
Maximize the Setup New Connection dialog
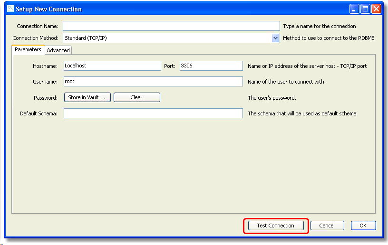[x=366, y=9]
